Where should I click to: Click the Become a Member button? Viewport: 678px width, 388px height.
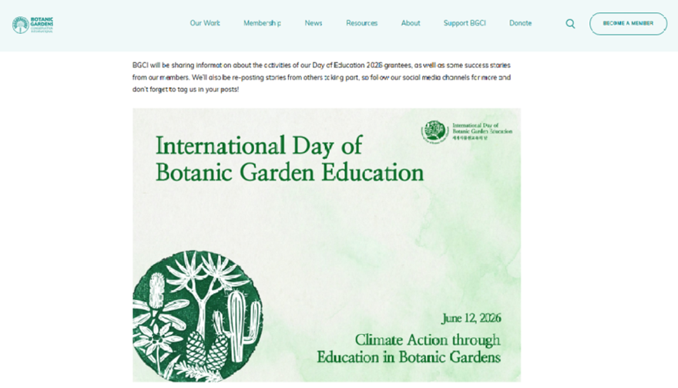coord(628,23)
